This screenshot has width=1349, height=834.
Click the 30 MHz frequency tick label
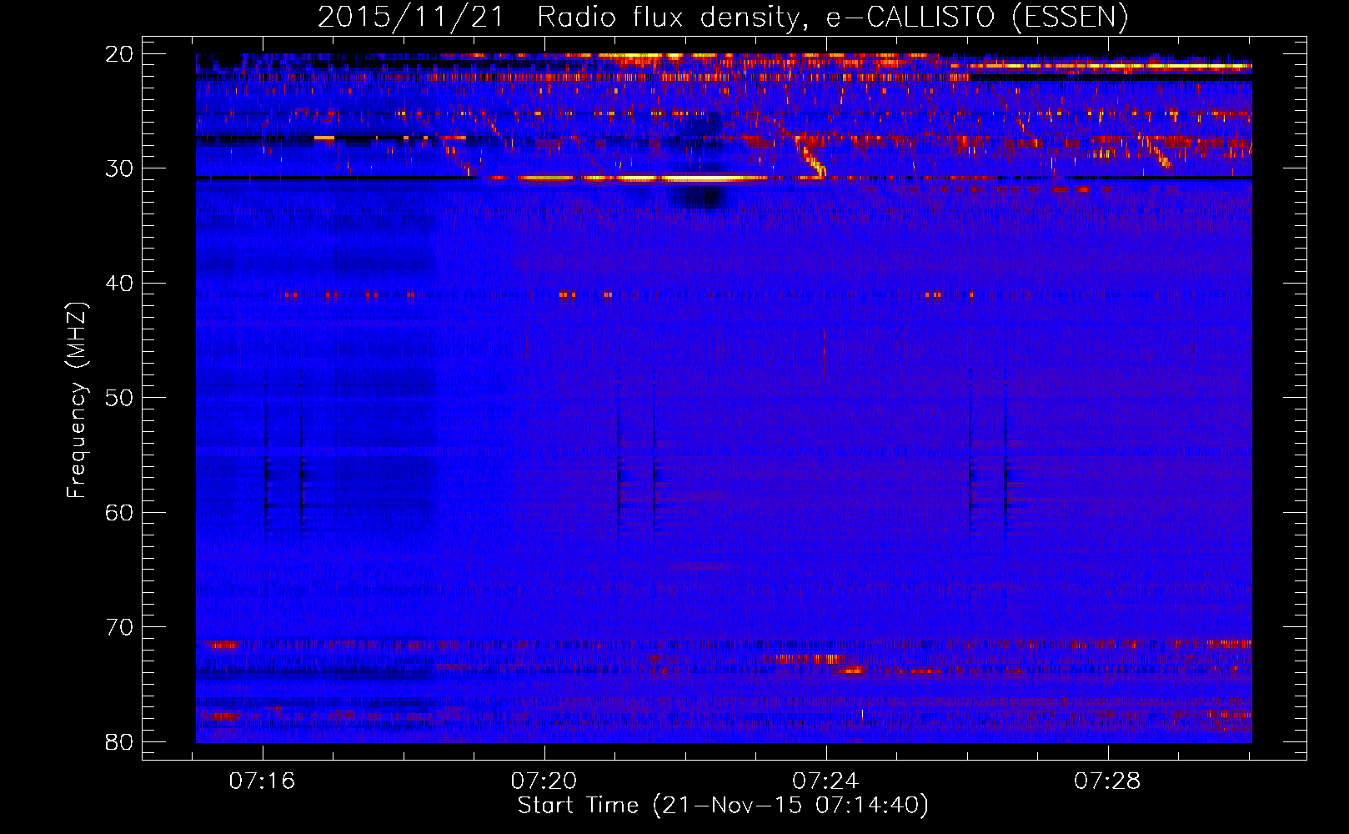pos(120,168)
